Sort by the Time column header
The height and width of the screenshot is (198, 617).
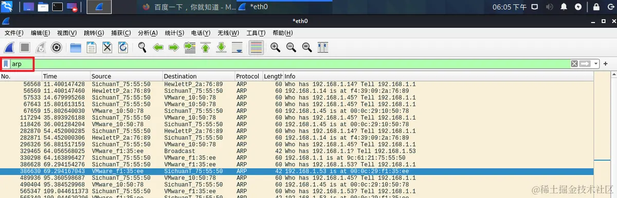click(x=66, y=76)
